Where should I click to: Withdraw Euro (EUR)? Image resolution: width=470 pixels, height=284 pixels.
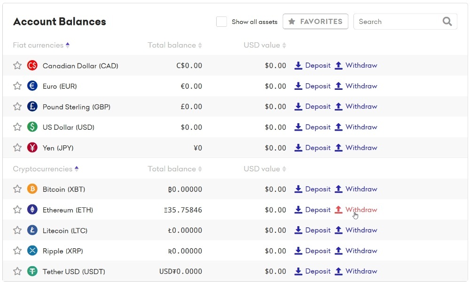(356, 86)
